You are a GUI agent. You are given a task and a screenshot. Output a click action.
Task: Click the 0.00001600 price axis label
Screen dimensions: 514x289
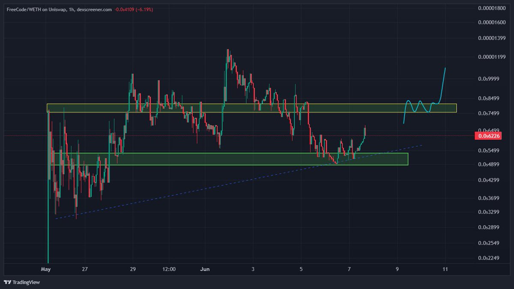click(x=492, y=23)
